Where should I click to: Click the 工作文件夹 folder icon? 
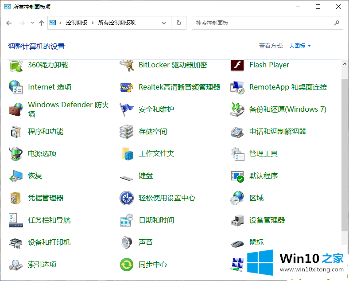(x=127, y=154)
